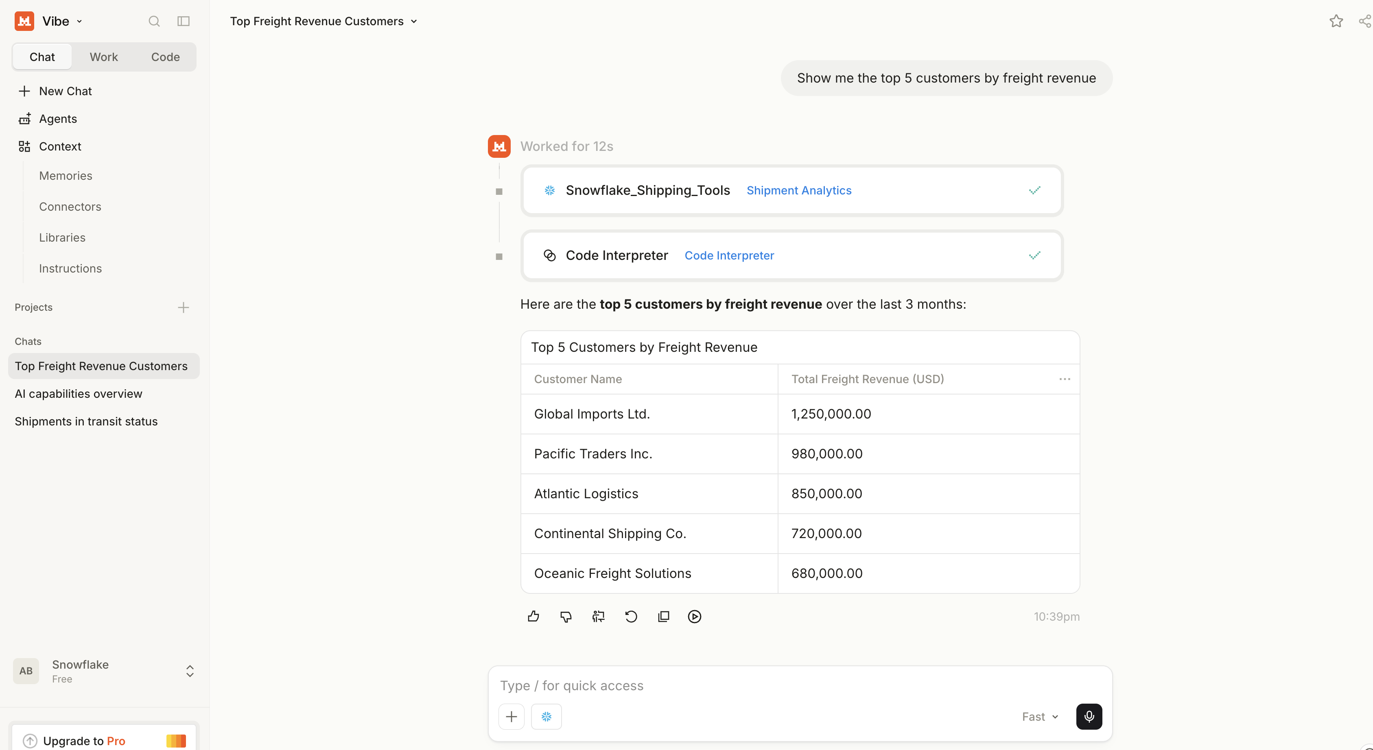Regenerate the response with retry icon
Image resolution: width=1373 pixels, height=750 pixels.
point(630,616)
